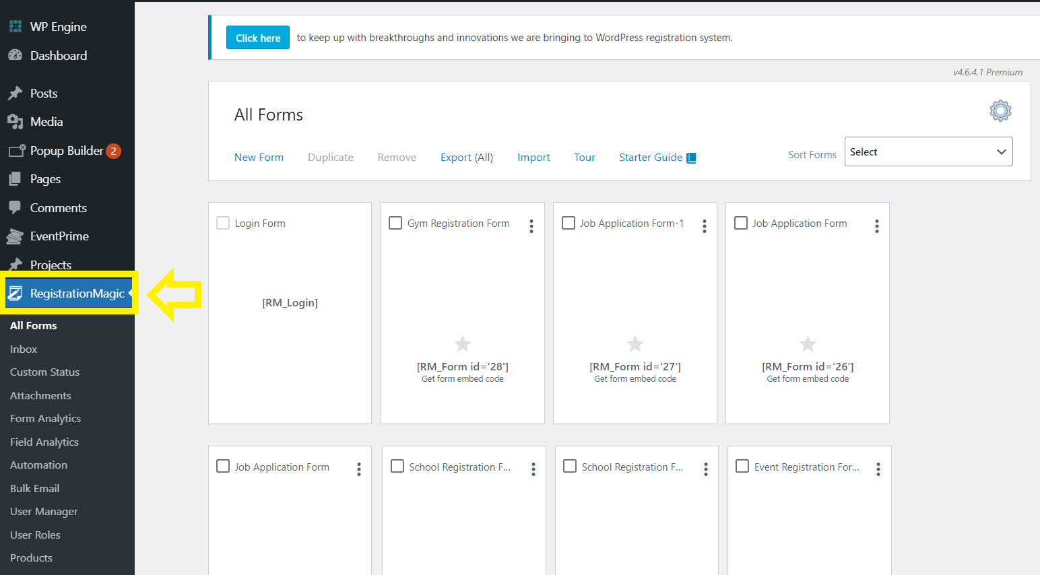Star the form with id 26
This screenshot has height=575, width=1040.
(808, 344)
